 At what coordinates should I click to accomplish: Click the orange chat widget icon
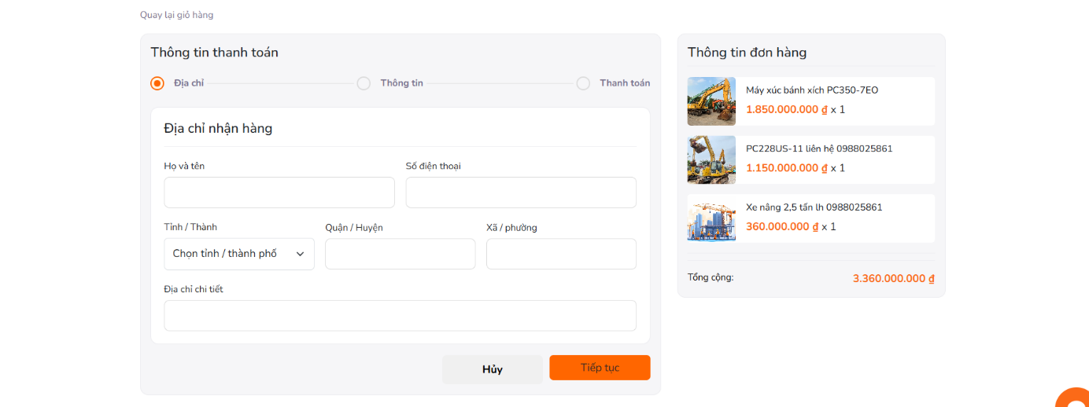tap(1074, 398)
